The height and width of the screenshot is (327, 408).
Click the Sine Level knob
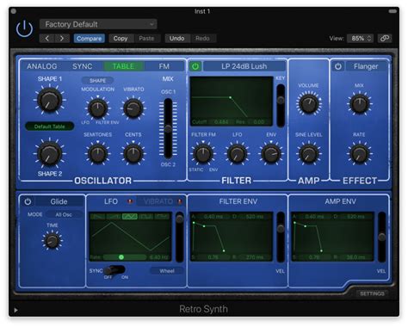(309, 154)
